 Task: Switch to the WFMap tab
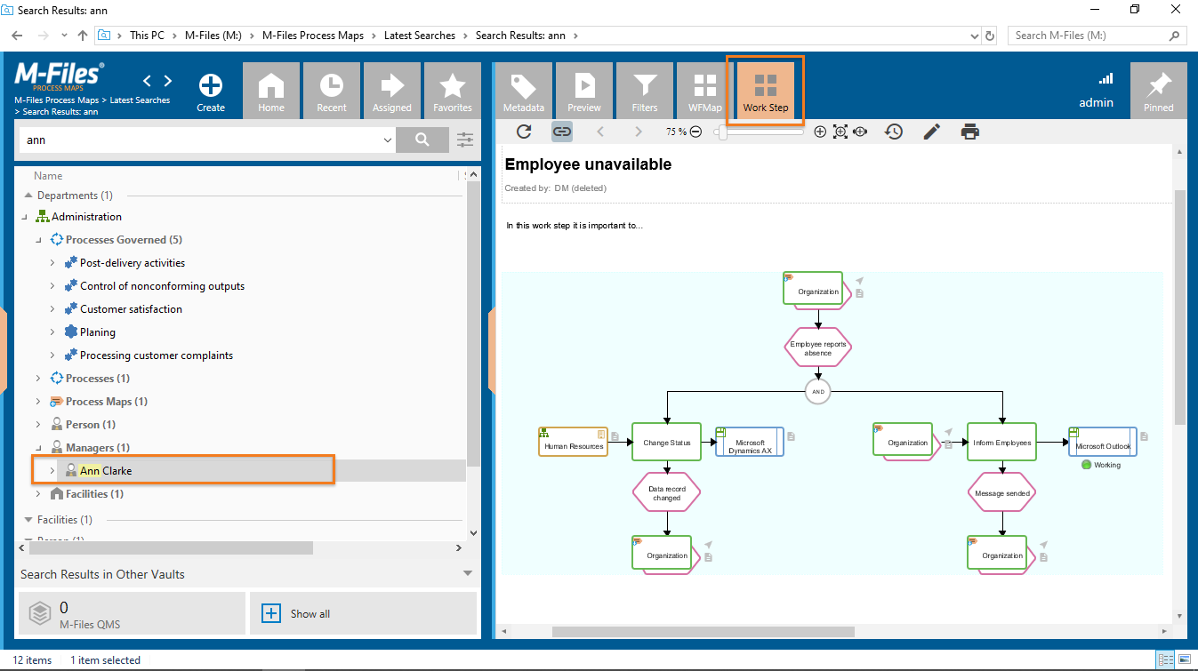tap(705, 90)
